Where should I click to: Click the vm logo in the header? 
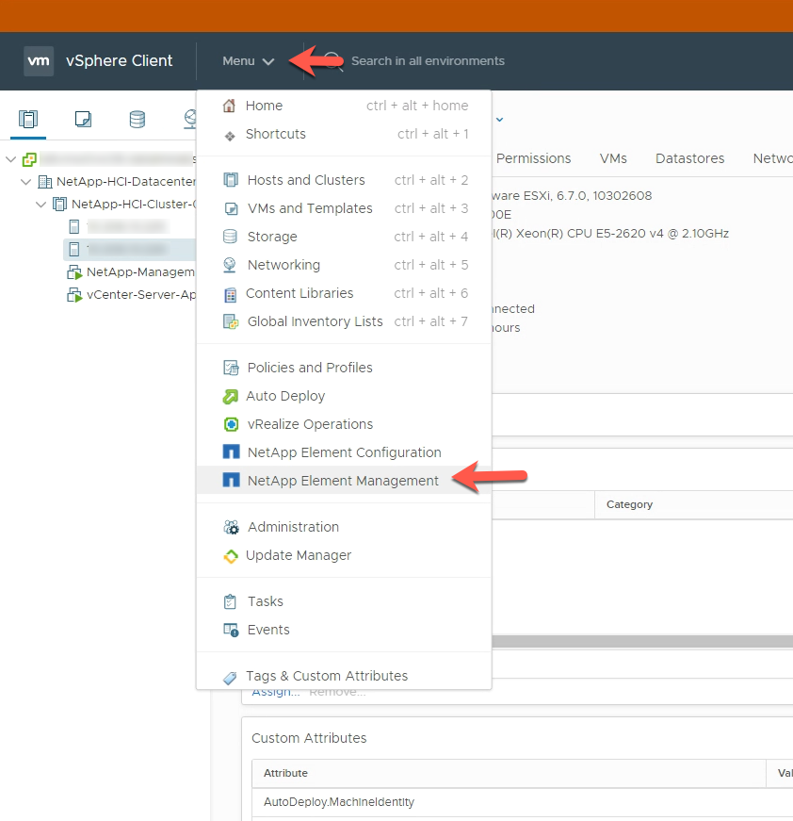(x=39, y=60)
